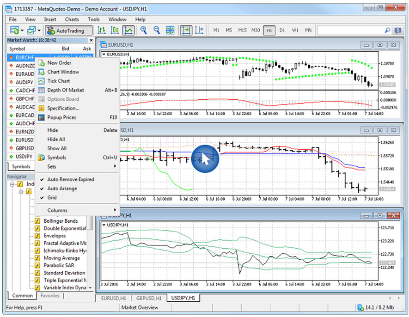Click the toolbar search input field
Viewport: 409px width, 317px height.
350,30
